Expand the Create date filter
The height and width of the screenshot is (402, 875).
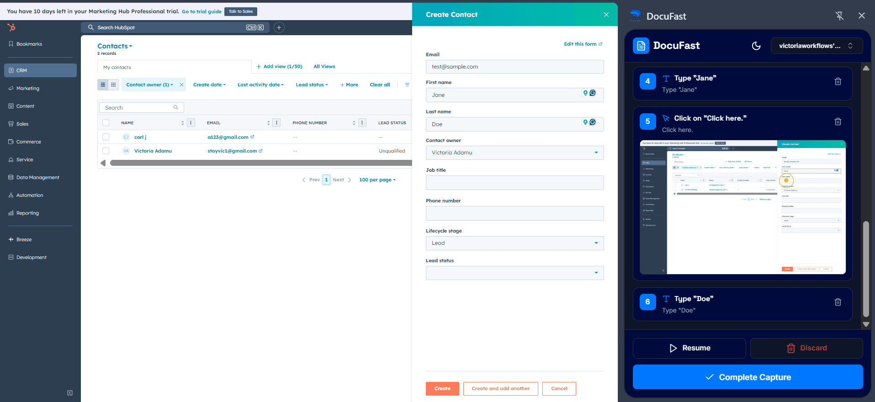click(209, 85)
